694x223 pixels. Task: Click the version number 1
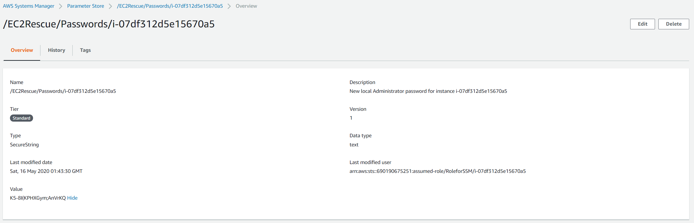351,118
